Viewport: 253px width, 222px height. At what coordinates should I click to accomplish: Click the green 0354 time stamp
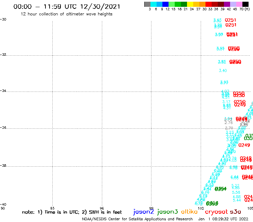coord(221,189)
